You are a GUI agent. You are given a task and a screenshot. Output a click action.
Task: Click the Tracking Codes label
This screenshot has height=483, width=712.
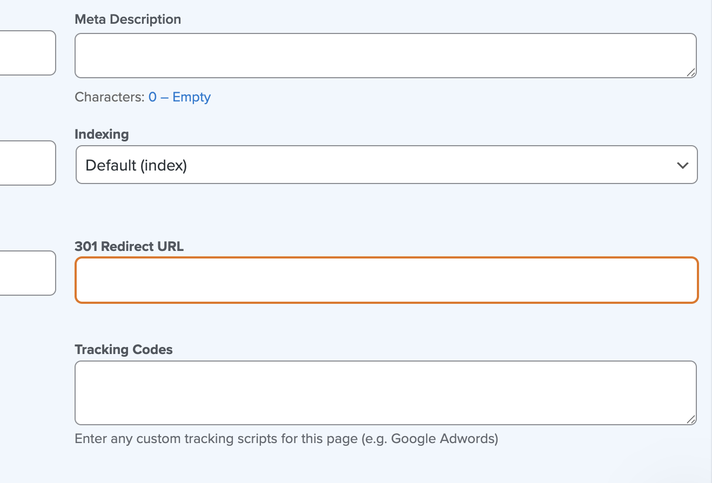124,350
